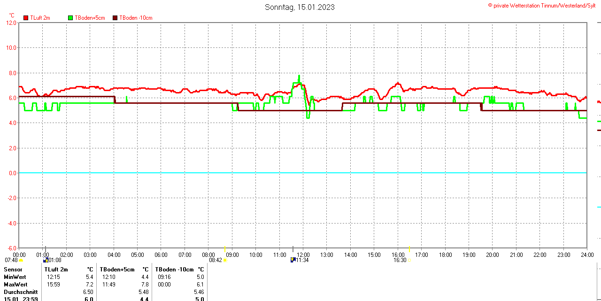This screenshot has height=301, width=601.
Task: Click the Durchschnitt row label
Action: (x=21, y=292)
